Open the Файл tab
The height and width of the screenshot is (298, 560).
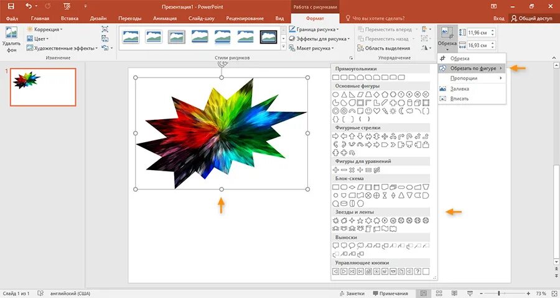point(12,18)
